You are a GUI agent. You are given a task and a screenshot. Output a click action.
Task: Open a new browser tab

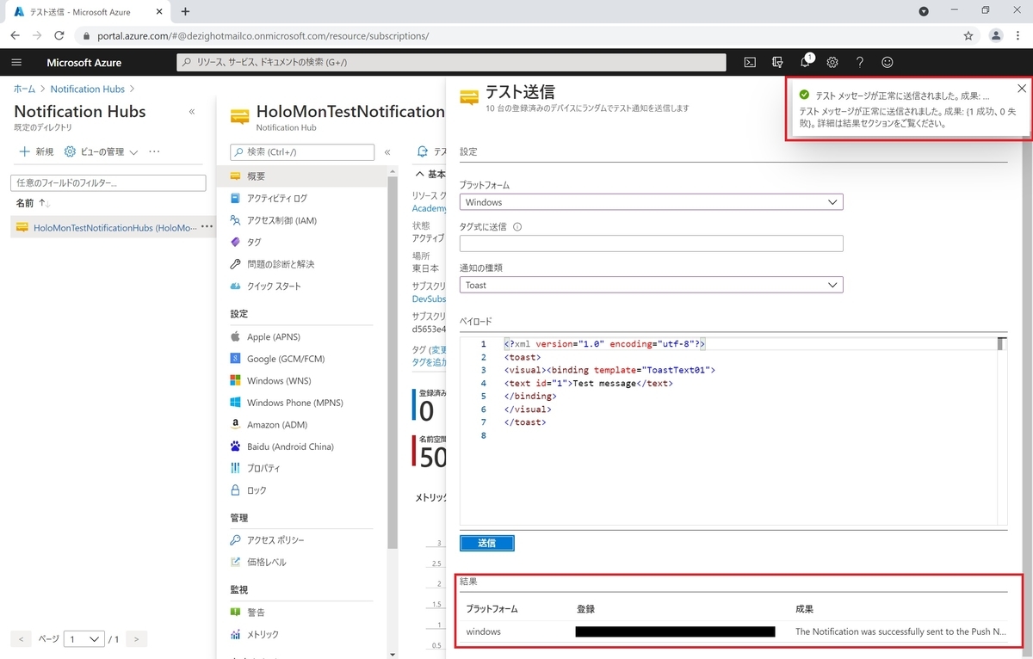(185, 11)
